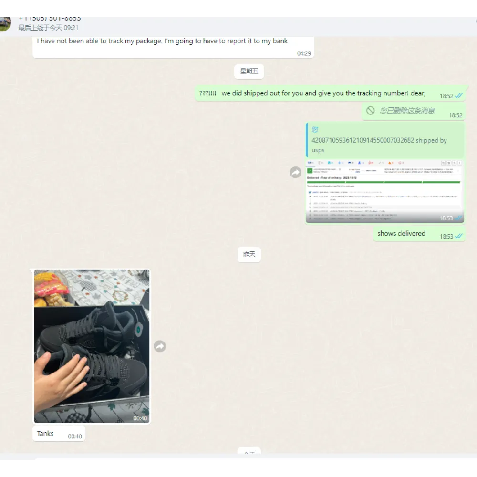Image resolution: width=477 pixels, height=477 pixels.
Task: Select message about reporting to bank
Action: pyautogui.click(x=174, y=47)
